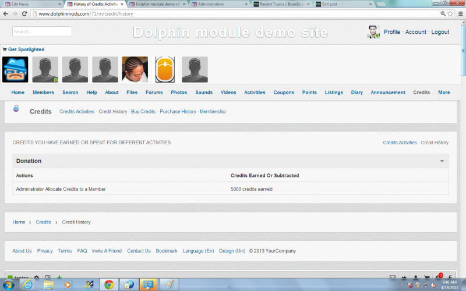The width and height of the screenshot is (466, 291).
Task: Open Credits Activities in the Credits submenu
Action: 77,111
